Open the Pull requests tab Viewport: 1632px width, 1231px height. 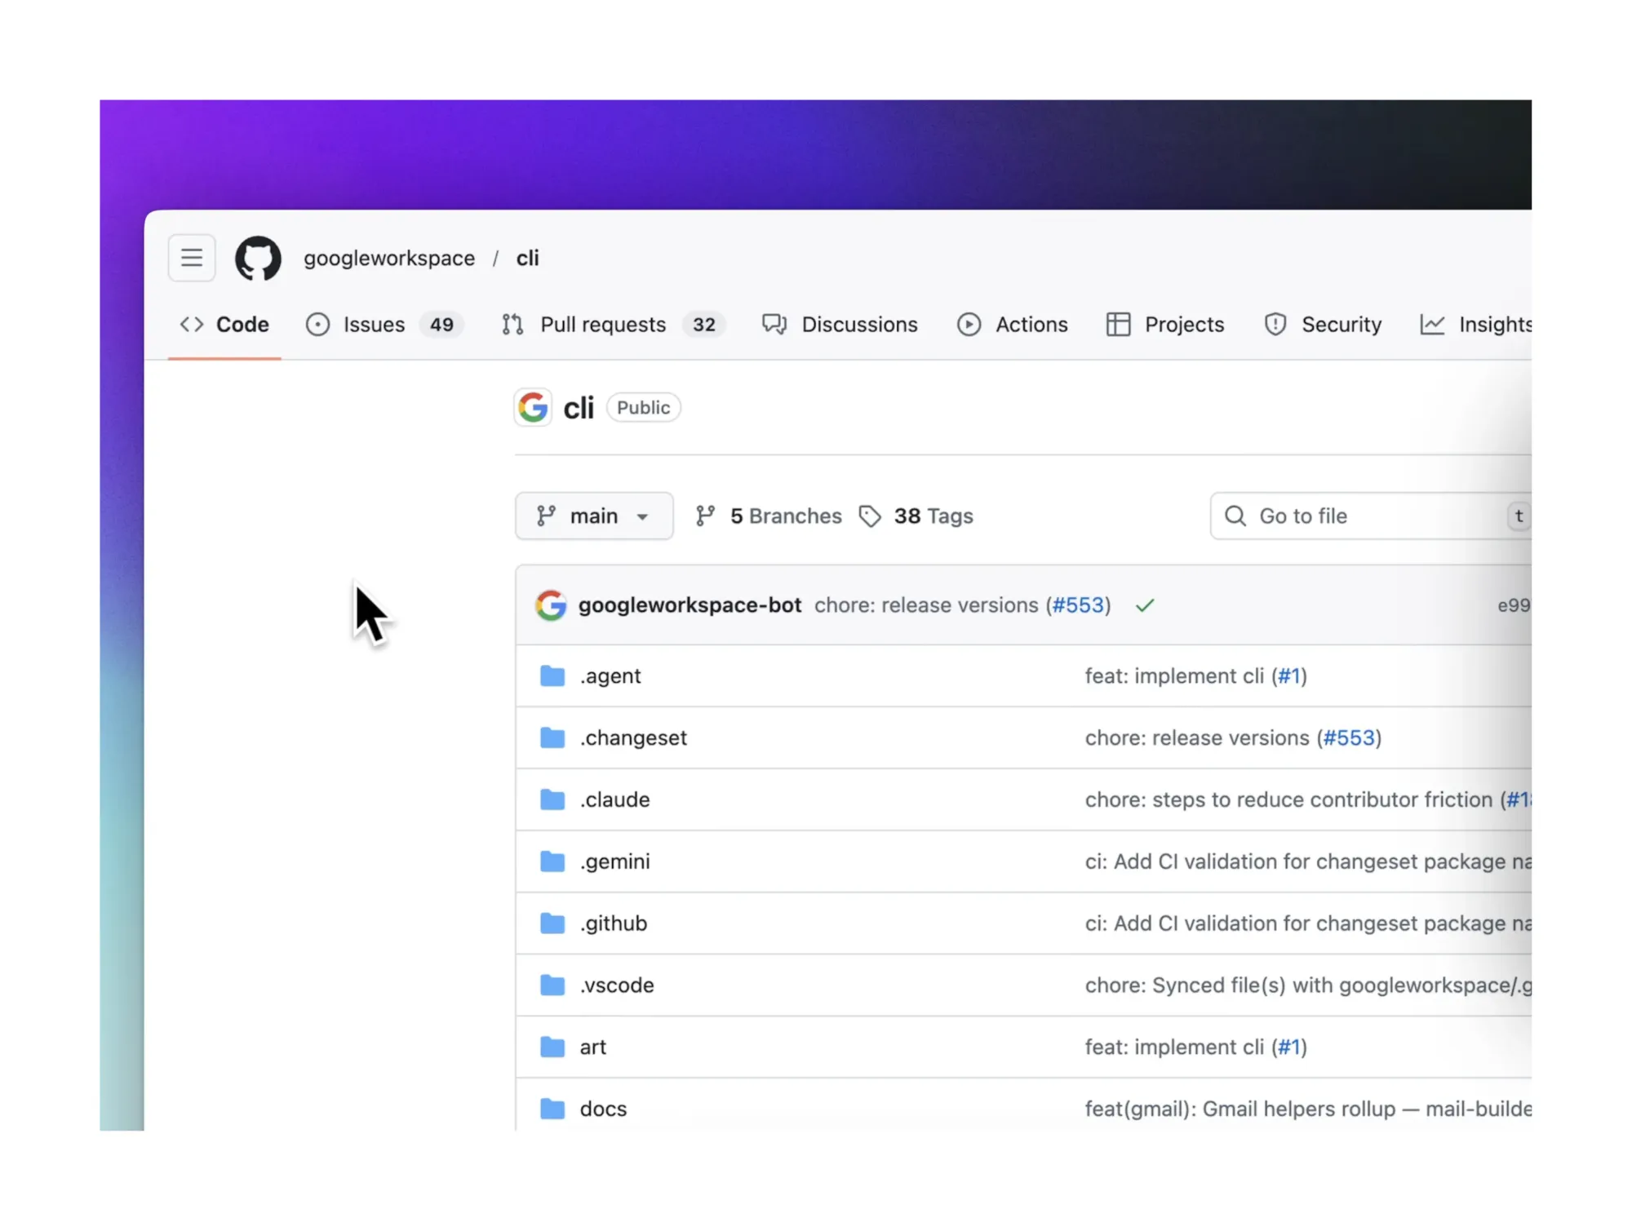coord(612,325)
